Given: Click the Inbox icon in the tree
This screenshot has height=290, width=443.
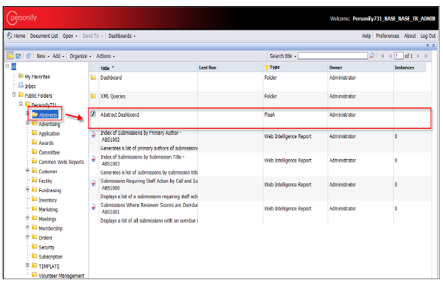Looking at the screenshot, I should [x=20, y=86].
